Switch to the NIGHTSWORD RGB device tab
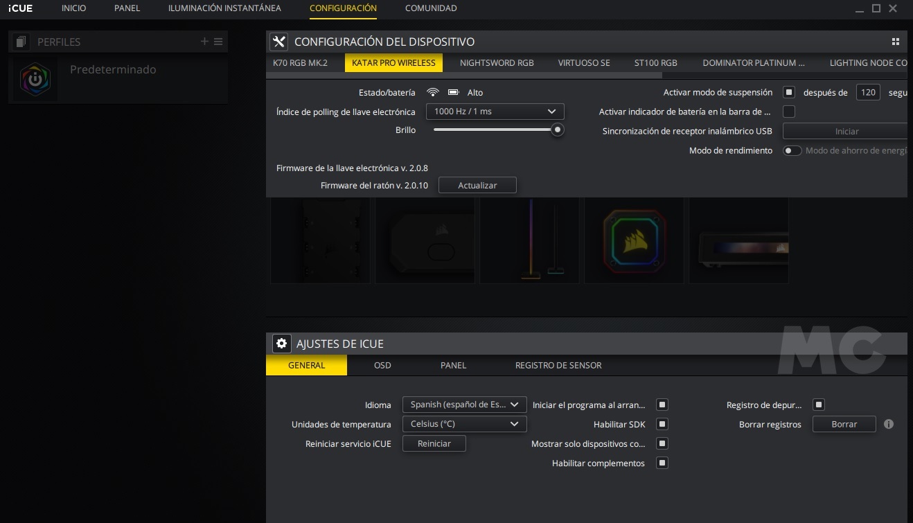The image size is (913, 523). [497, 62]
